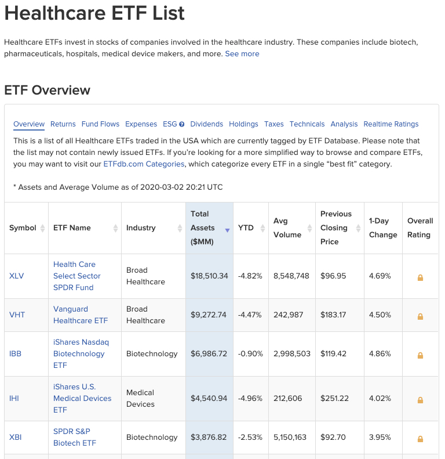Screen dimensions: 445x459
Task: Open iShares Nasdaq Biotechnology ETF link
Action: tap(81, 353)
